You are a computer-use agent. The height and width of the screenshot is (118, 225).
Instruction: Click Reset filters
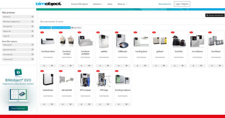76,28
